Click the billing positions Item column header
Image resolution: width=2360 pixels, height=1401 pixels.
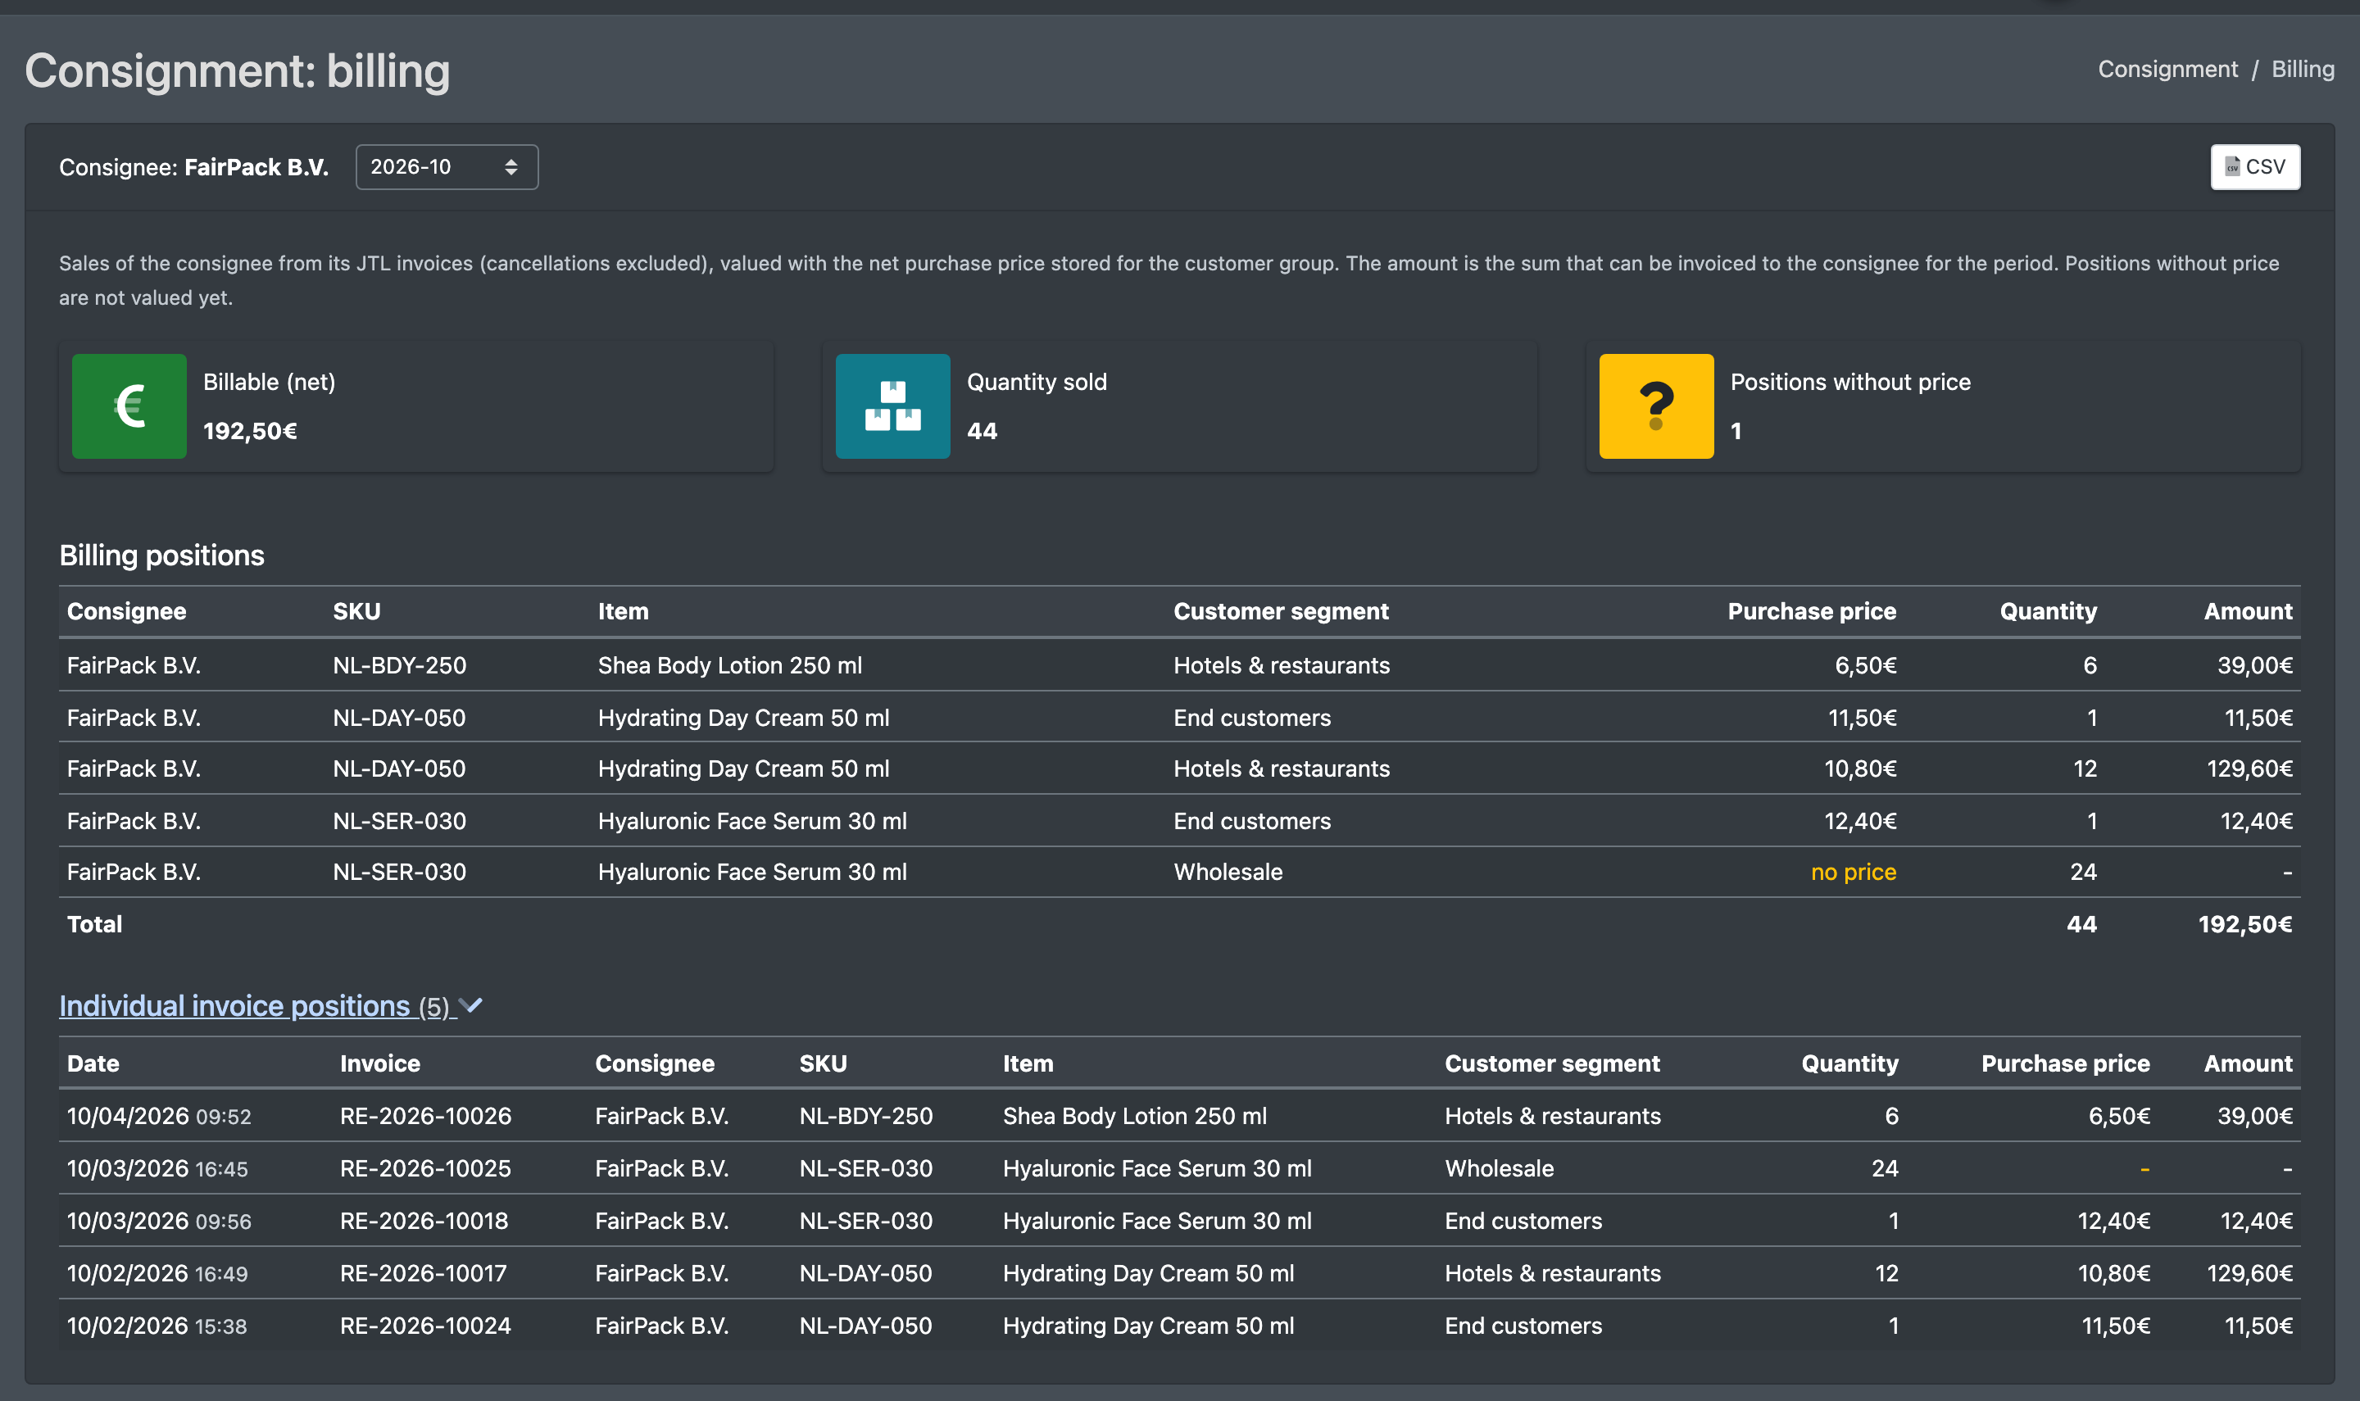pos(623,611)
